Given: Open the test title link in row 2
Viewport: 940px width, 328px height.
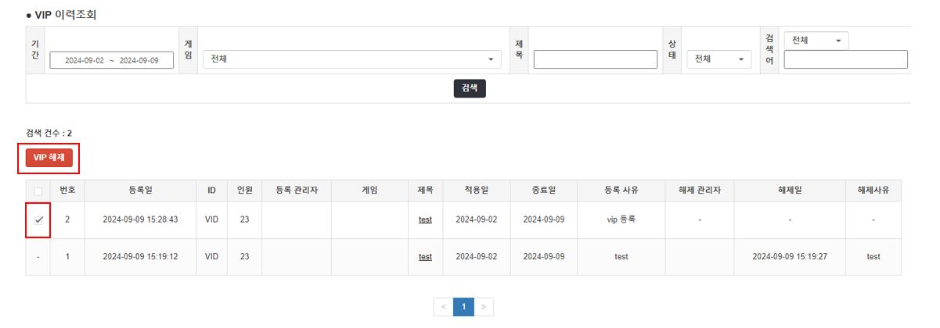Looking at the screenshot, I should [x=425, y=220].
